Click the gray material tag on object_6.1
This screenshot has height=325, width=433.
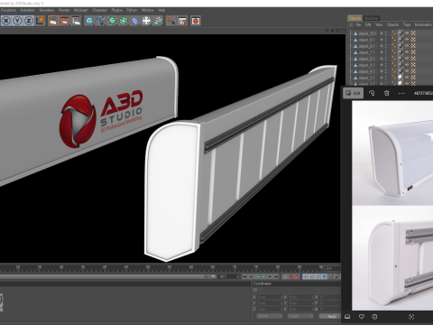401,59
